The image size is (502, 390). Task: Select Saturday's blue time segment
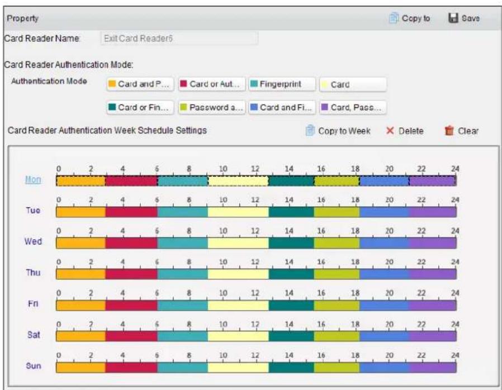tap(384, 336)
